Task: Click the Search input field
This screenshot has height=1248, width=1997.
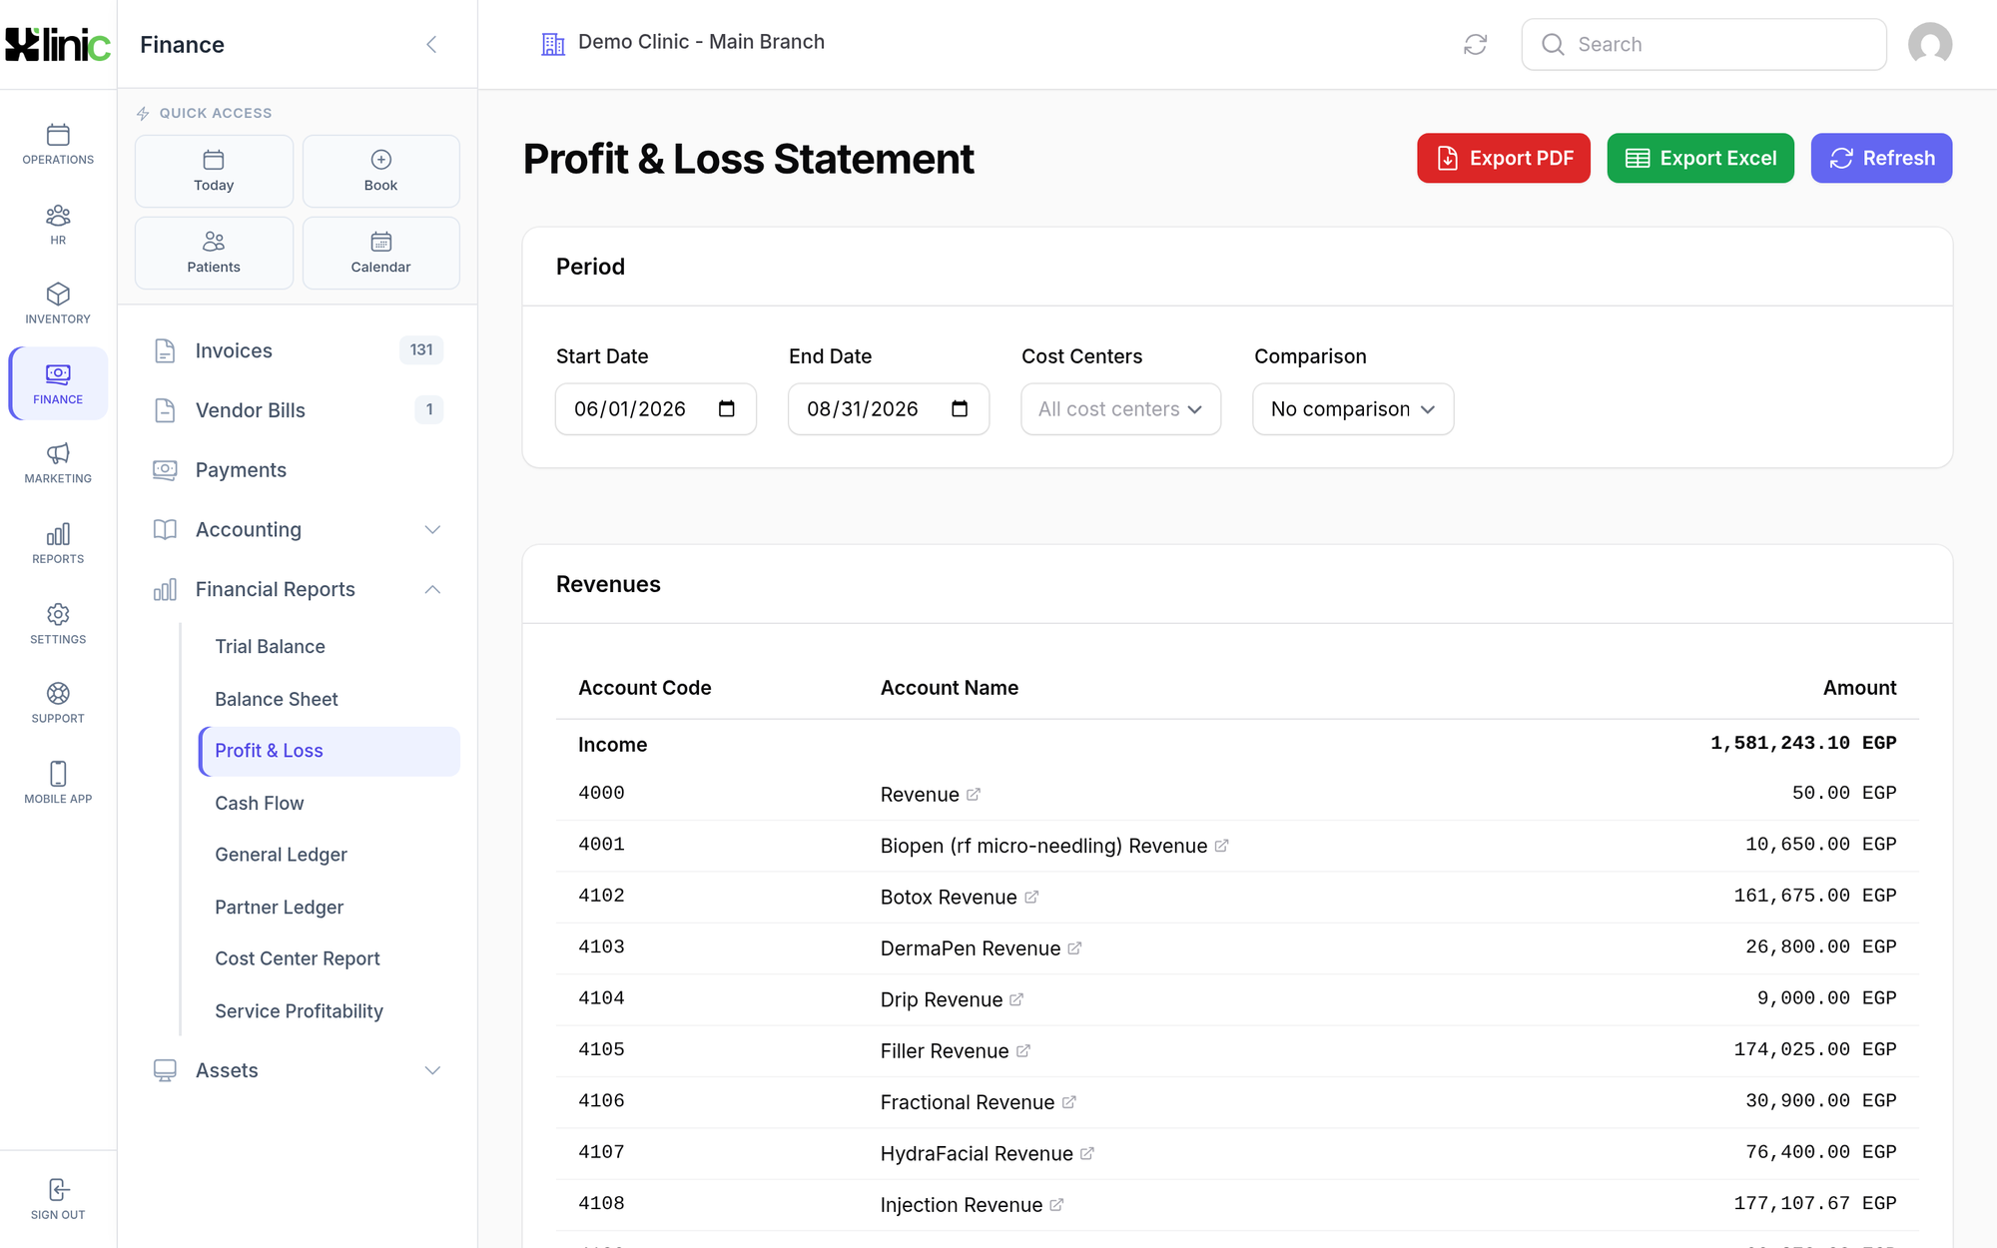Action: click(x=1703, y=44)
